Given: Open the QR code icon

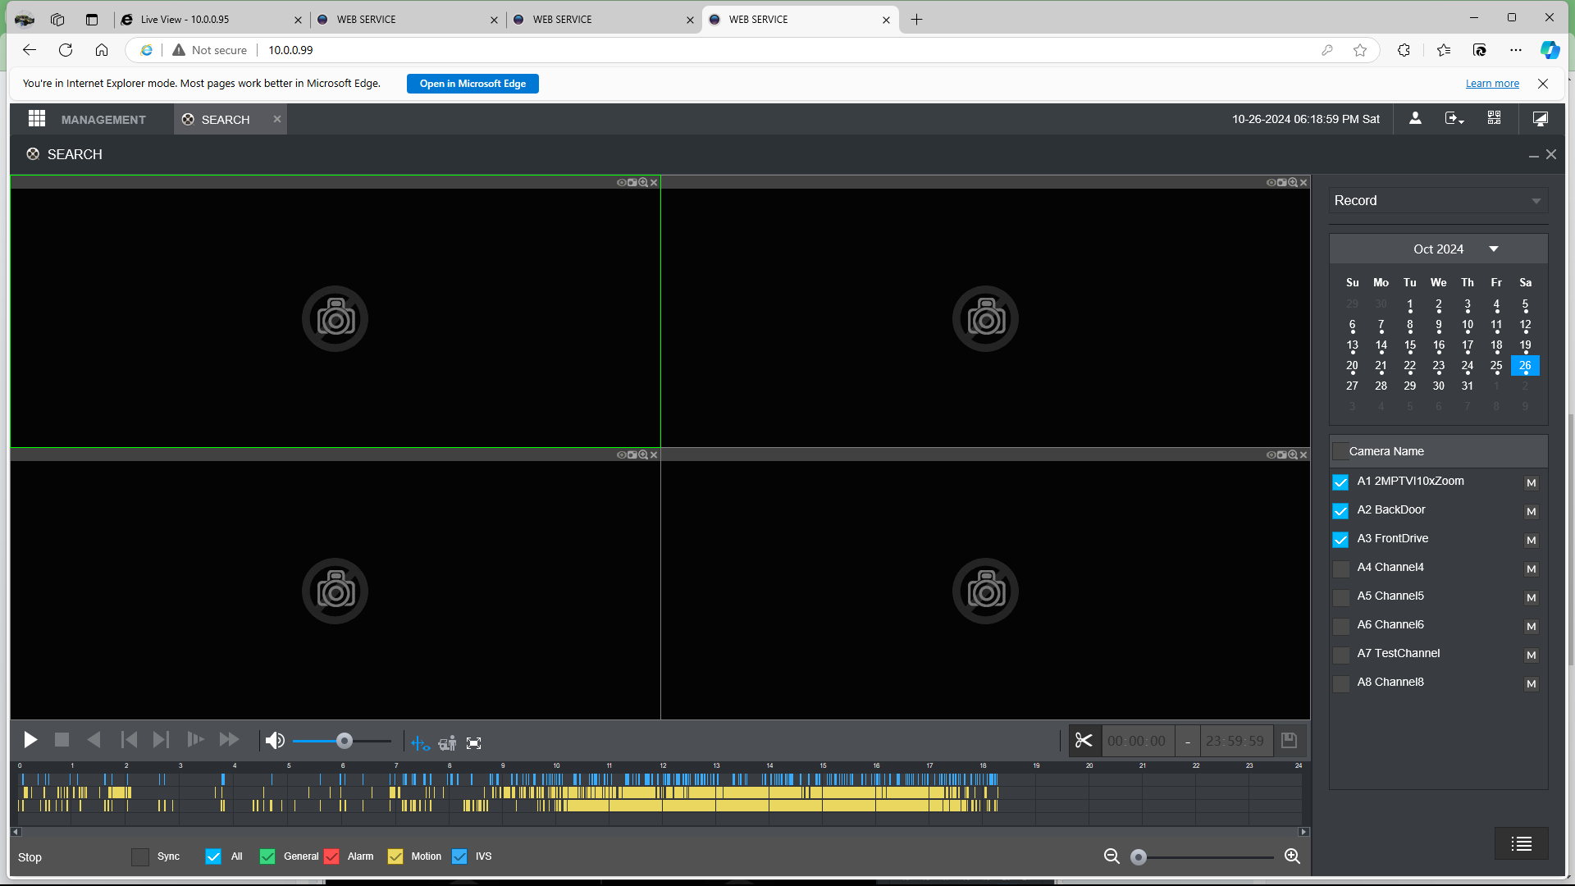Looking at the screenshot, I should [x=1494, y=119].
